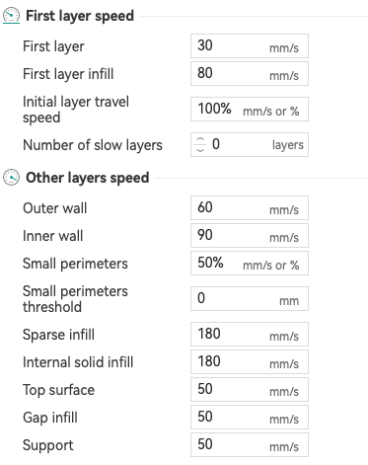Image resolution: width=368 pixels, height=465 pixels.
Task: Edit the Sparse infill speed value
Action: click(x=250, y=334)
